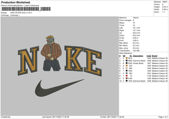The image size is (169, 119).
Task: Choose the gray swatch in stop row 7
Action: point(127,73)
